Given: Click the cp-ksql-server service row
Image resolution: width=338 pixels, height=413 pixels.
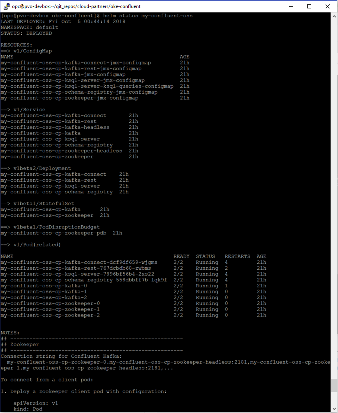Looking at the screenshot, I should [x=70, y=139].
